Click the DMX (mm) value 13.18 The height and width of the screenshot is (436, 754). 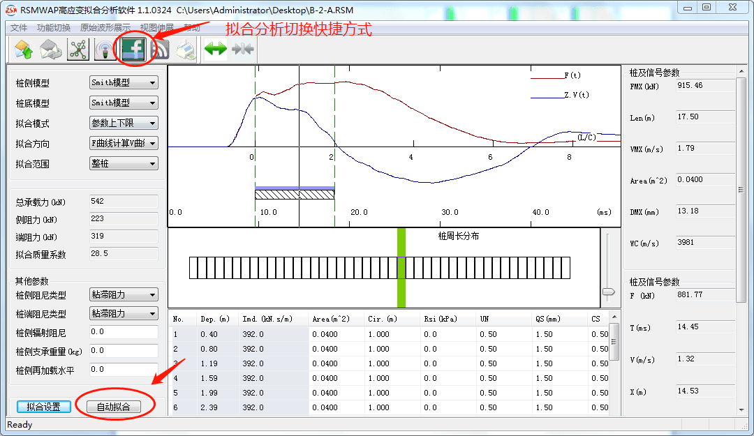(705, 211)
